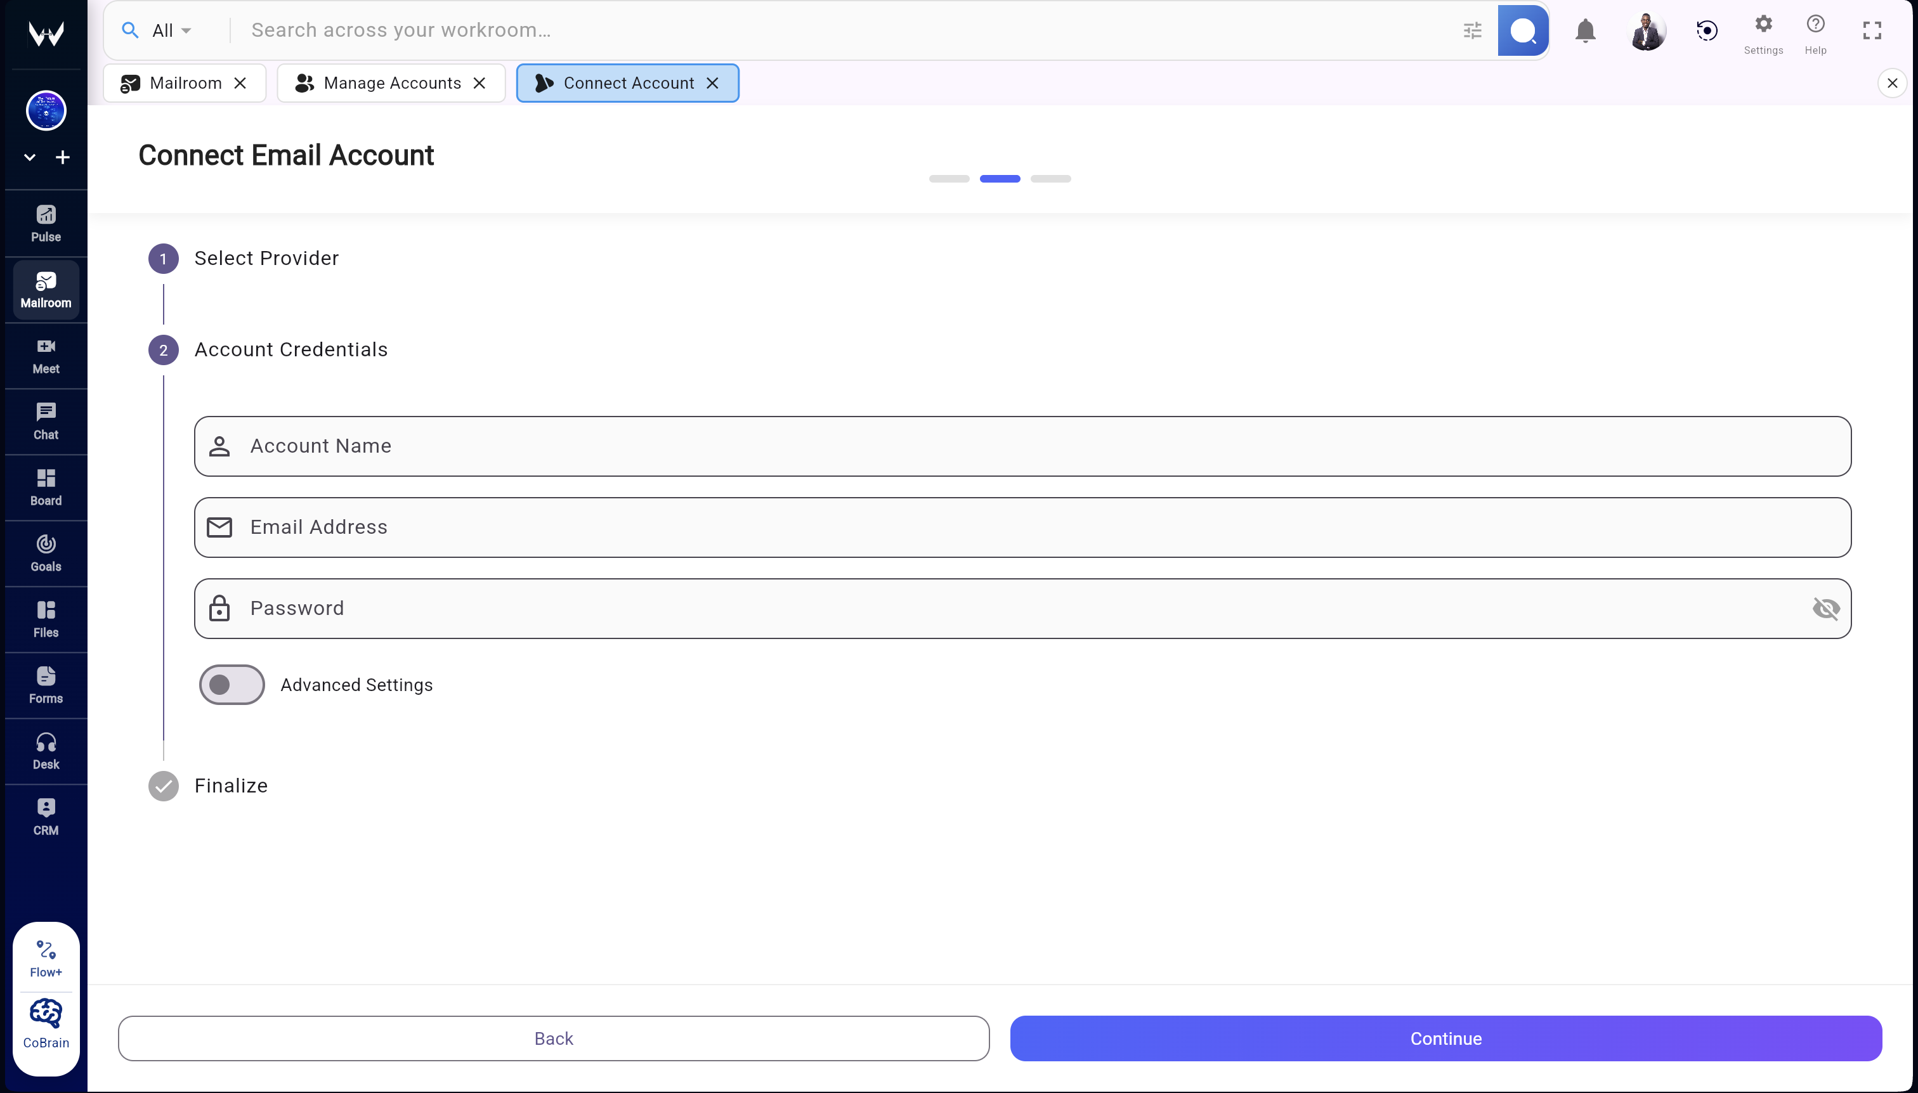
Task: Expand the workspace switcher chevron
Action: pos(29,157)
